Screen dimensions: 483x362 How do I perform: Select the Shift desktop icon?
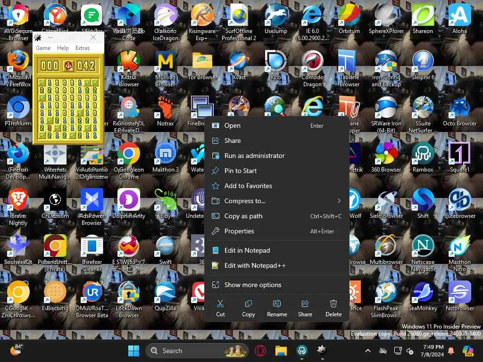click(423, 199)
